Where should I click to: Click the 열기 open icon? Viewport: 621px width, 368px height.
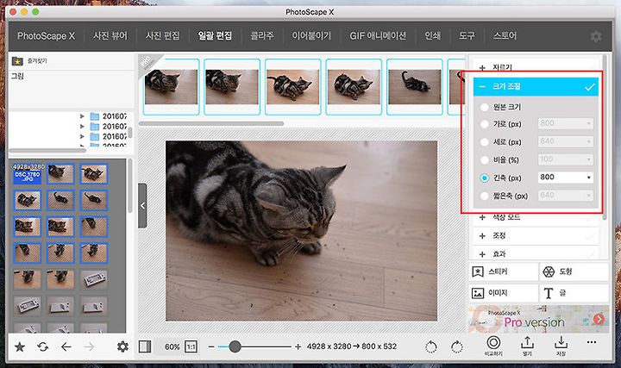click(527, 346)
